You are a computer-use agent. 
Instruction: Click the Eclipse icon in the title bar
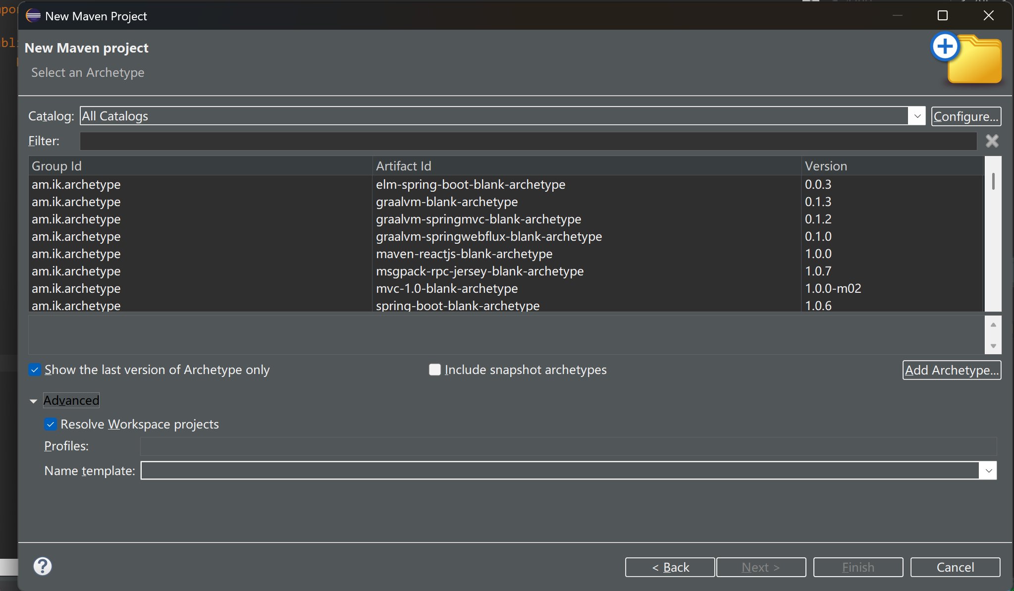[x=33, y=16]
